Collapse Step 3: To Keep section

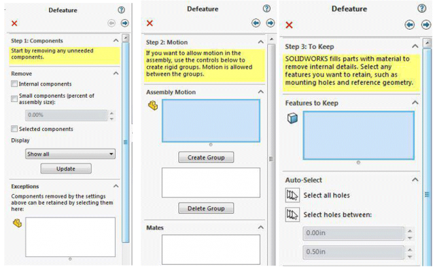(415, 46)
